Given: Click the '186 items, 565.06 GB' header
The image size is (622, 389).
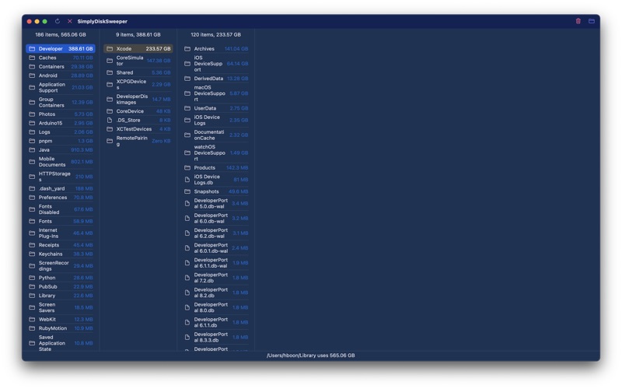Looking at the screenshot, I should click(61, 34).
